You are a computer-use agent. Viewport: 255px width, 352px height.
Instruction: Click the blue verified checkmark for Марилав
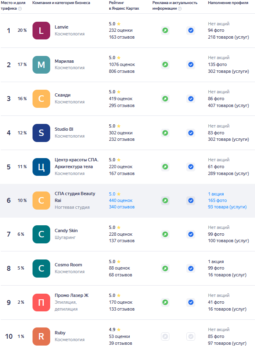click(x=191, y=65)
